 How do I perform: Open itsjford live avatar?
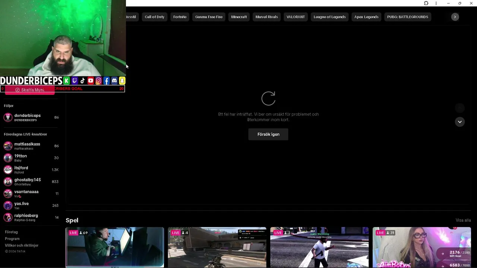pos(8,170)
